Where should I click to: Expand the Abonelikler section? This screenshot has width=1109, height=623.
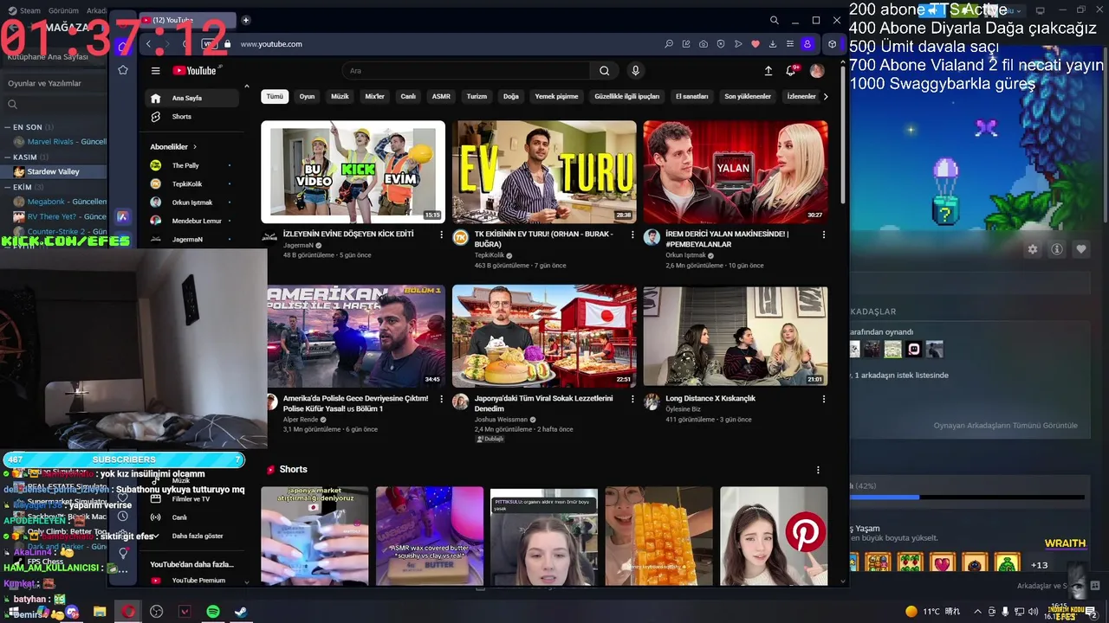click(173, 146)
